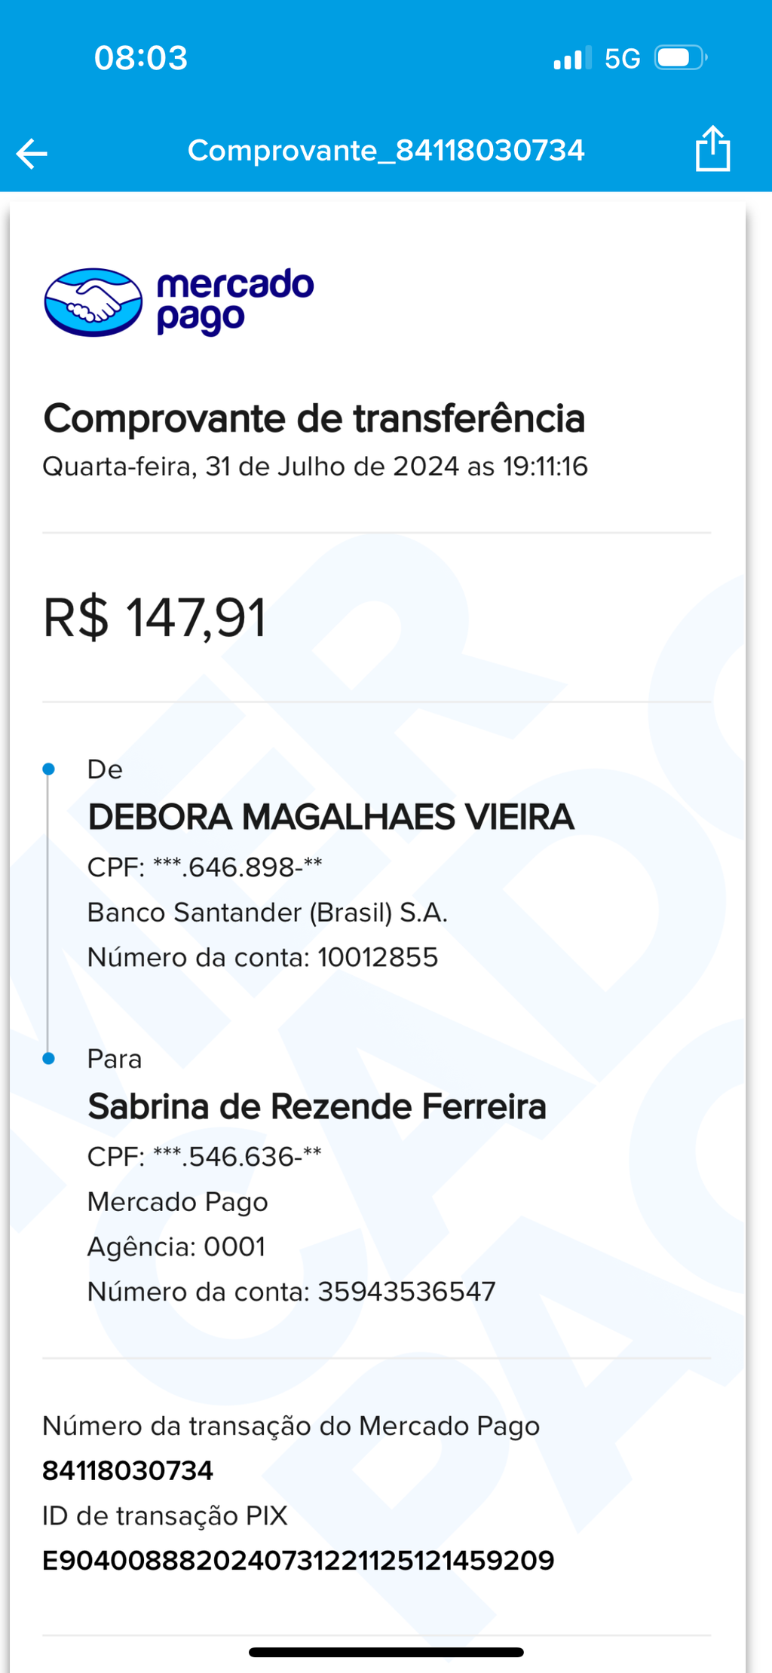Image resolution: width=772 pixels, height=1673 pixels.
Task: Tap the Banco Santander (Brasil) S.A. line
Action: [x=268, y=913]
